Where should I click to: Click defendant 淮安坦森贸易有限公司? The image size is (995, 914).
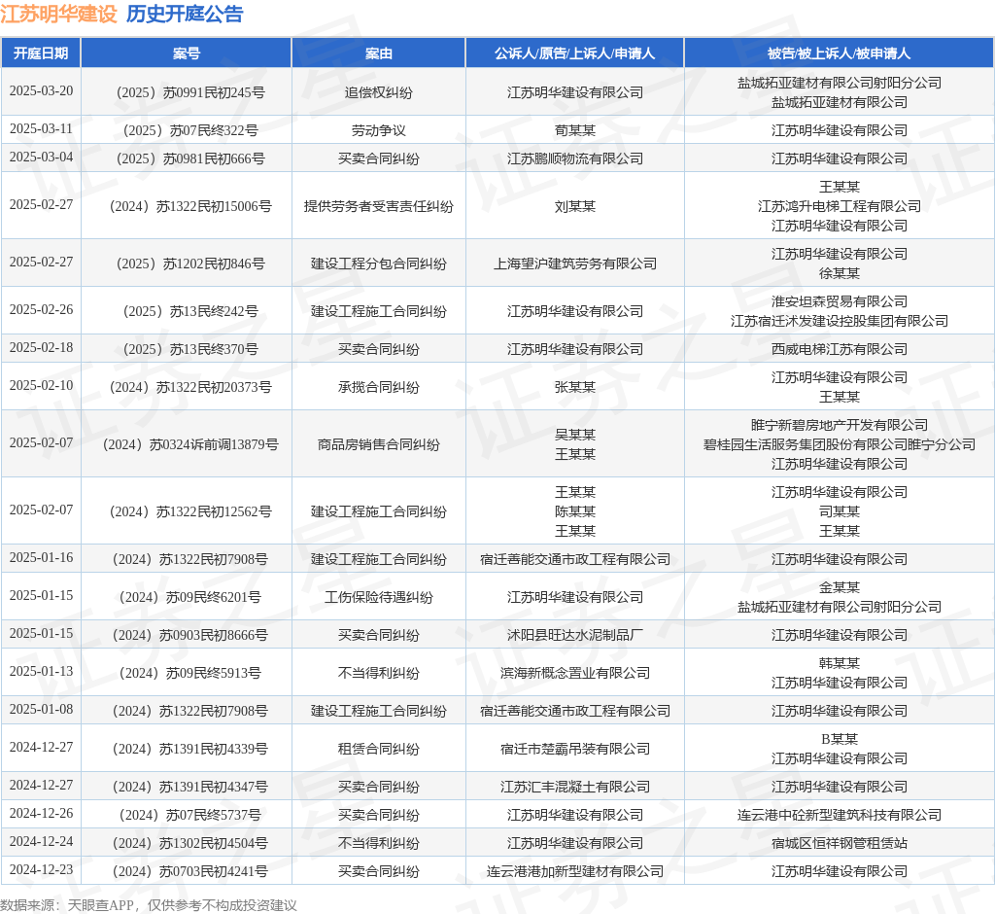(x=839, y=301)
